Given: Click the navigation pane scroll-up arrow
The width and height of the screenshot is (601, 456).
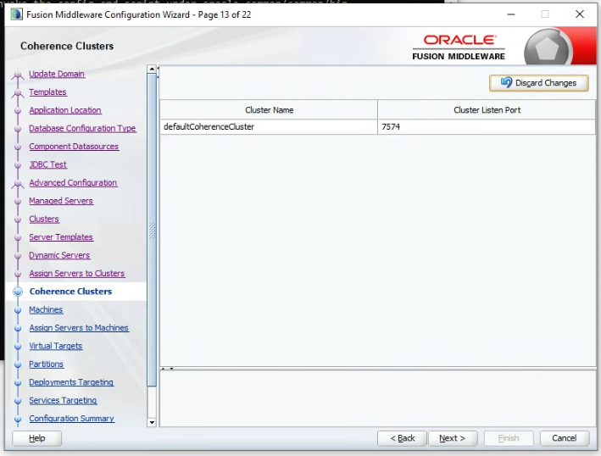Looking at the screenshot, I should tap(152, 69).
